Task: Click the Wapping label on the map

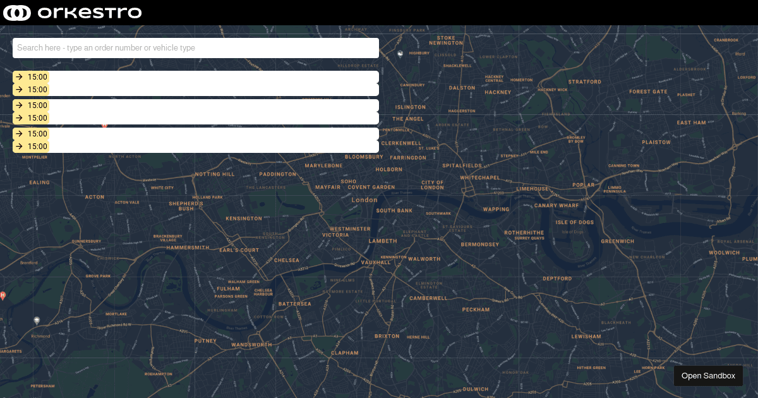Action: pos(496,210)
